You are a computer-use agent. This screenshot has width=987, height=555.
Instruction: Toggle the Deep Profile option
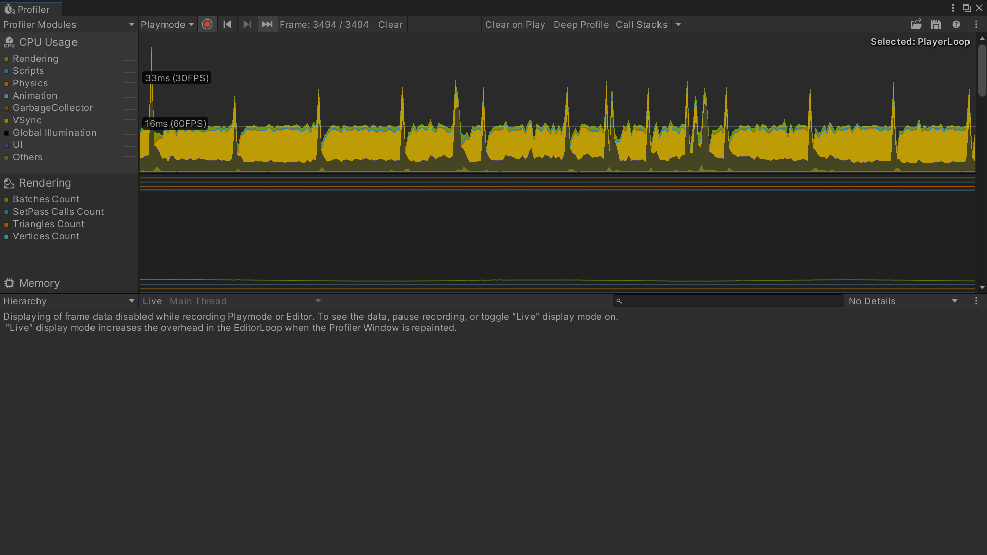tap(581, 24)
